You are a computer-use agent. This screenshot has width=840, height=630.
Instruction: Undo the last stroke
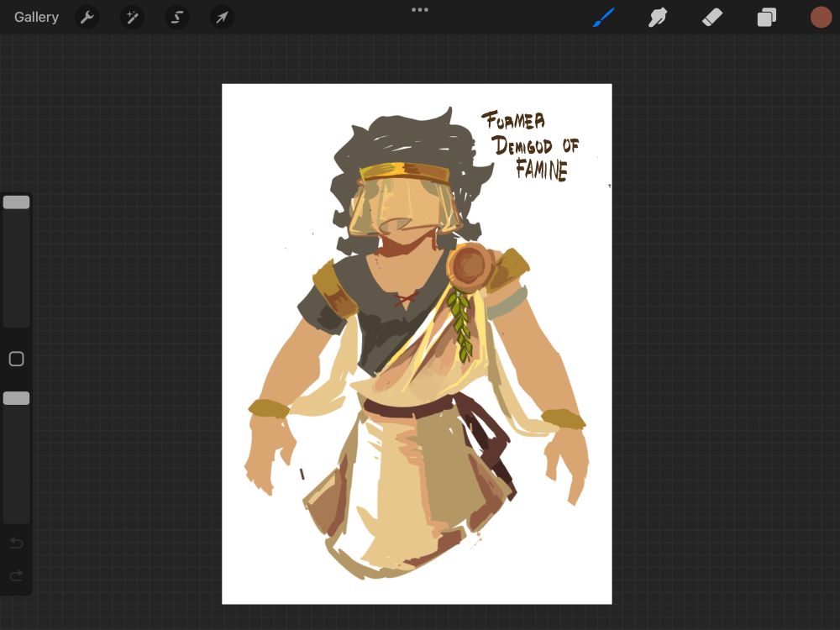(x=16, y=543)
